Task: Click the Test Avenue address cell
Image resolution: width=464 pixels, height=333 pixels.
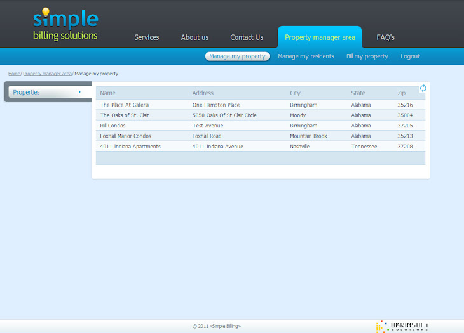Action: [x=208, y=126]
